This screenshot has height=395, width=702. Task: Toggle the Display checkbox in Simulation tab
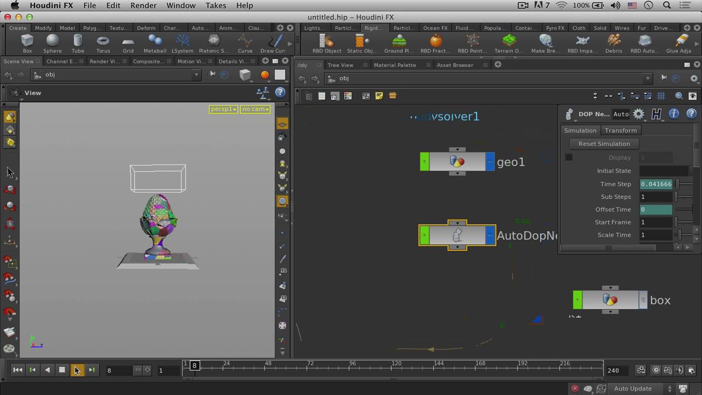[x=569, y=157]
